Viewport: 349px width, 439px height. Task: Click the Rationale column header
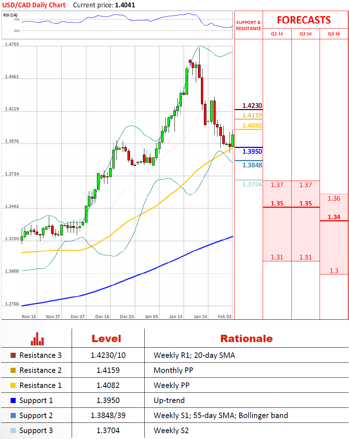(x=246, y=338)
